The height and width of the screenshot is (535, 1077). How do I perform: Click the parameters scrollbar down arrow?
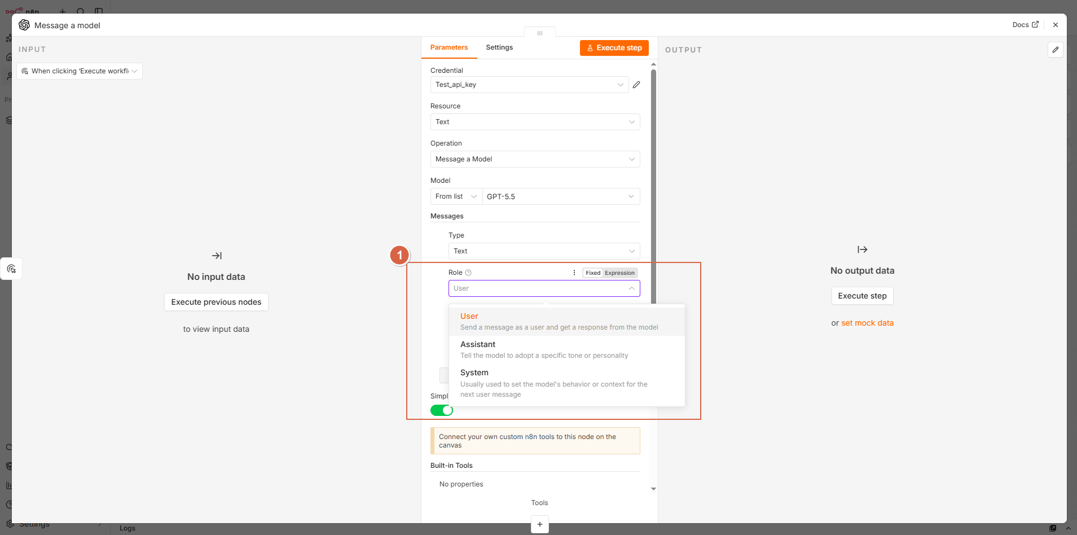click(x=653, y=489)
